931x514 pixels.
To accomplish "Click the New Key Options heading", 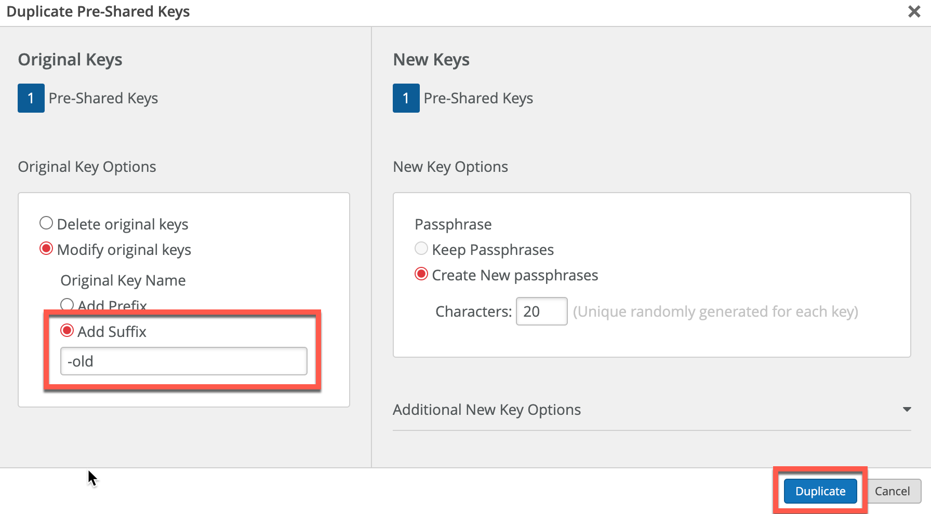I will point(450,167).
